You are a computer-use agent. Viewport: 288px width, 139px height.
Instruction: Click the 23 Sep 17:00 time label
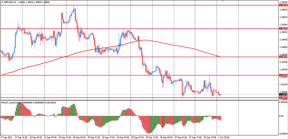point(109,137)
